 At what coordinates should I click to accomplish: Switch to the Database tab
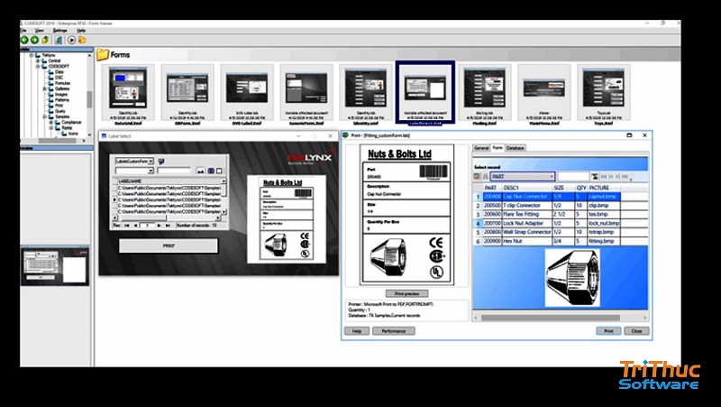coord(516,147)
